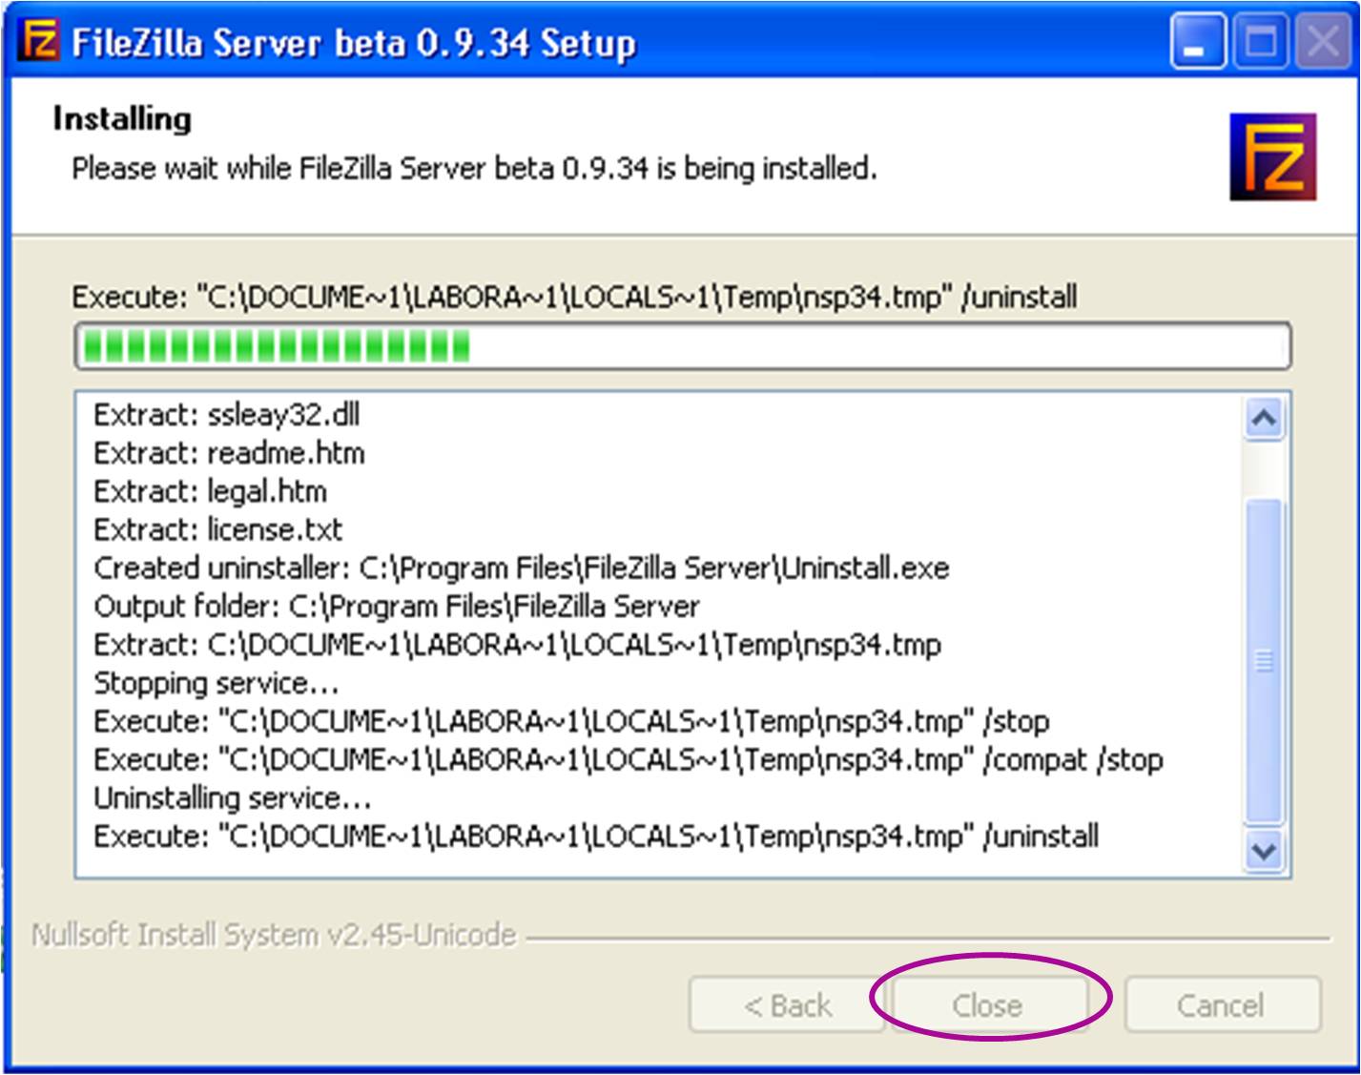The image size is (1361, 1075).
Task: Close the setup window with the X button
Action: pos(1323,42)
